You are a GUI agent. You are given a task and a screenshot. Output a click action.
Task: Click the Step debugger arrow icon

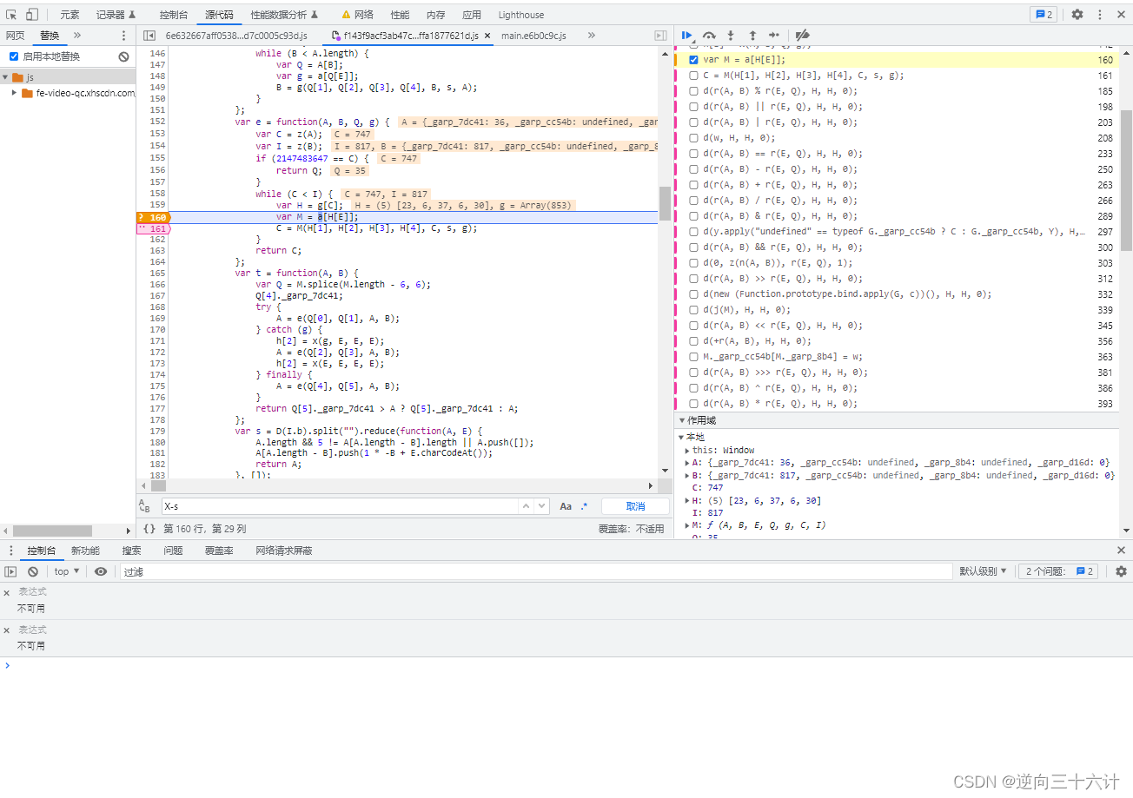(774, 36)
